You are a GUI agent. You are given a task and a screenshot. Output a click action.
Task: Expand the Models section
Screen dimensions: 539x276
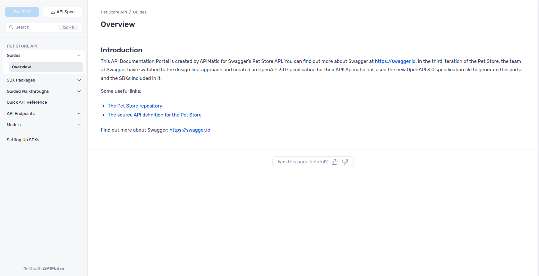click(79, 125)
